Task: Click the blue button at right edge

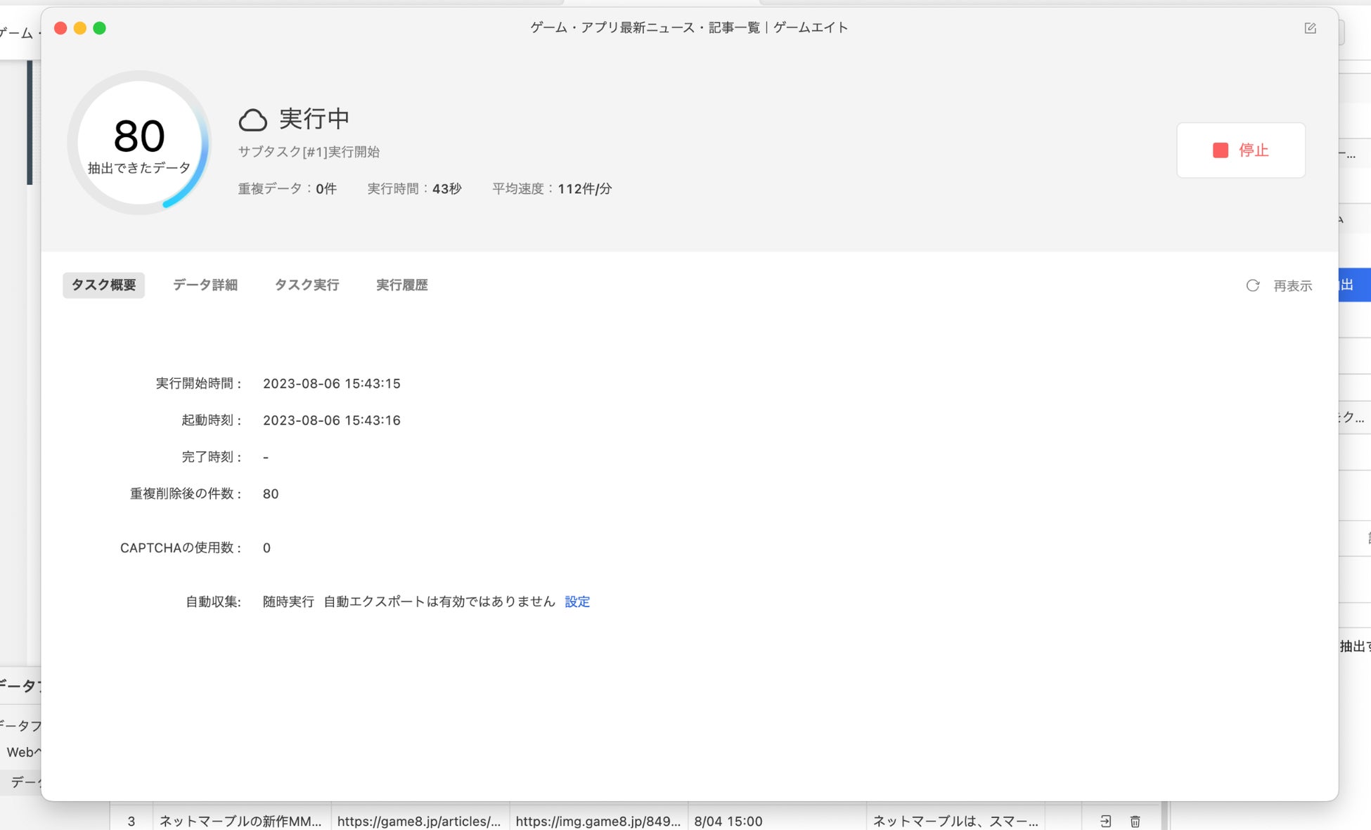Action: 1354,285
